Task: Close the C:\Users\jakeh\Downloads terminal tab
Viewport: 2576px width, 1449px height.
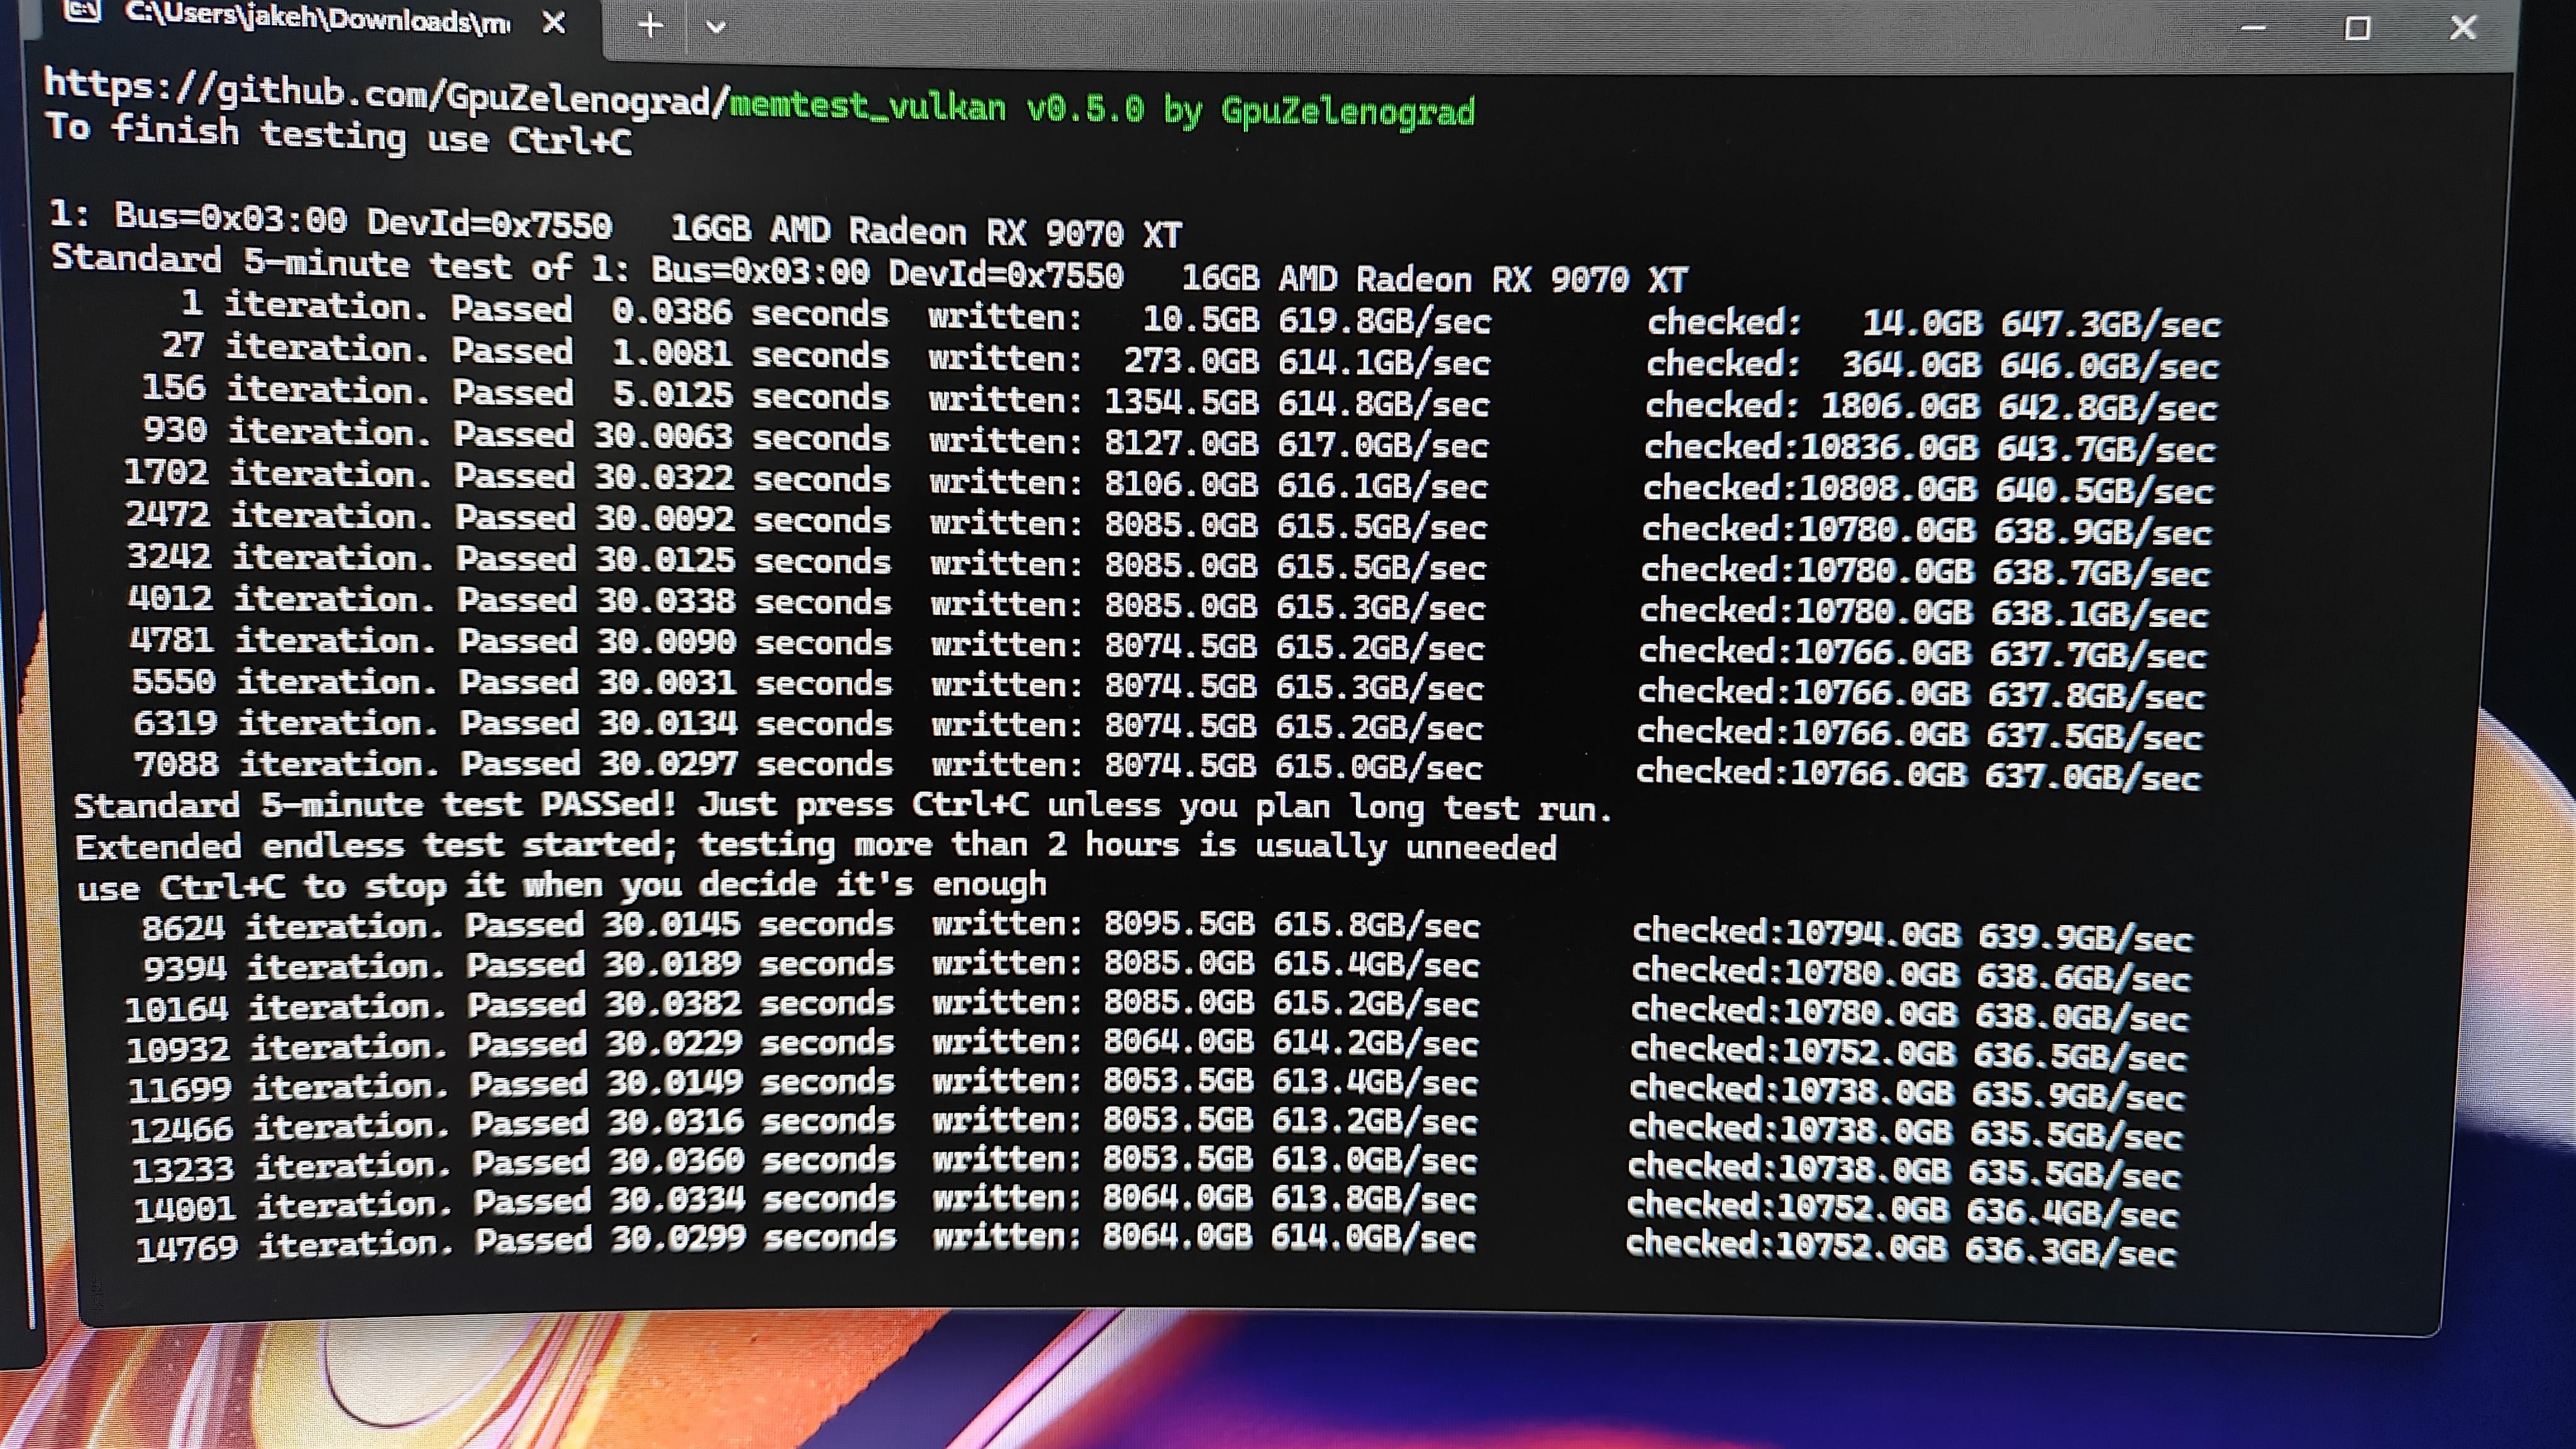Action: 553,22
